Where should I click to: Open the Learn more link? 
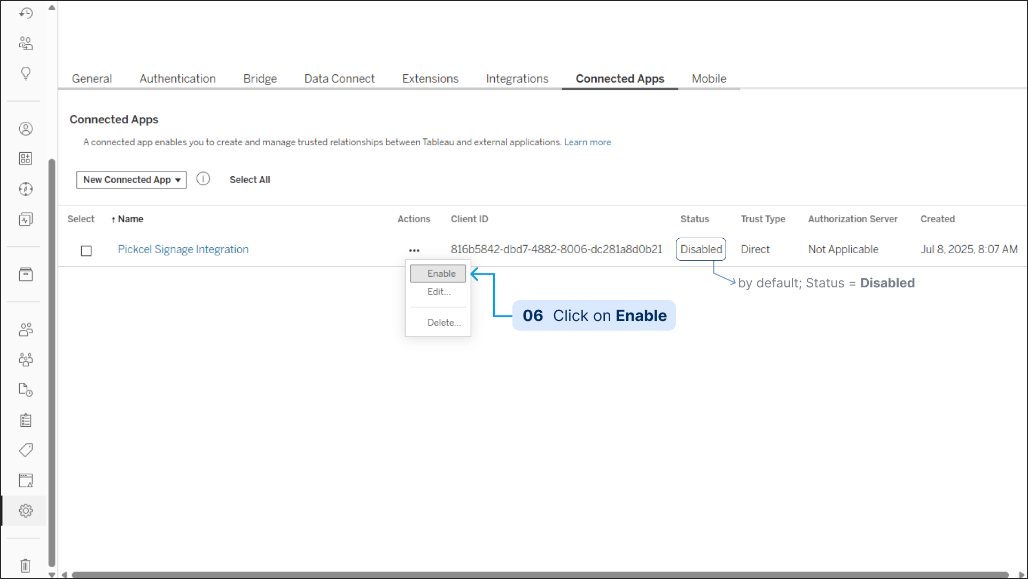tap(587, 142)
